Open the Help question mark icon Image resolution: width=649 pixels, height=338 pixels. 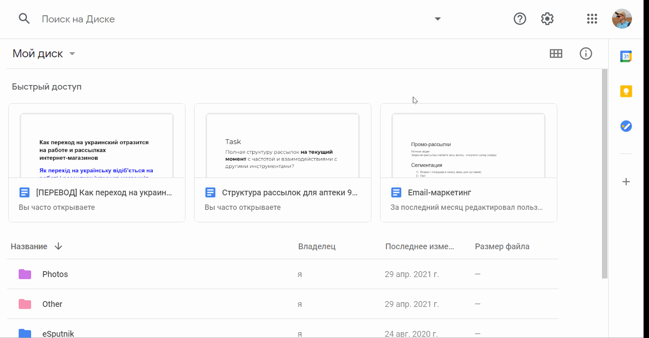(x=520, y=19)
